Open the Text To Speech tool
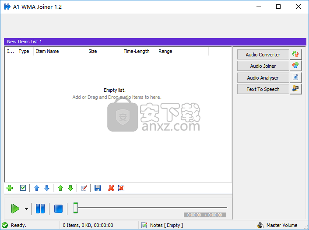The image size is (309, 230). [x=263, y=89]
